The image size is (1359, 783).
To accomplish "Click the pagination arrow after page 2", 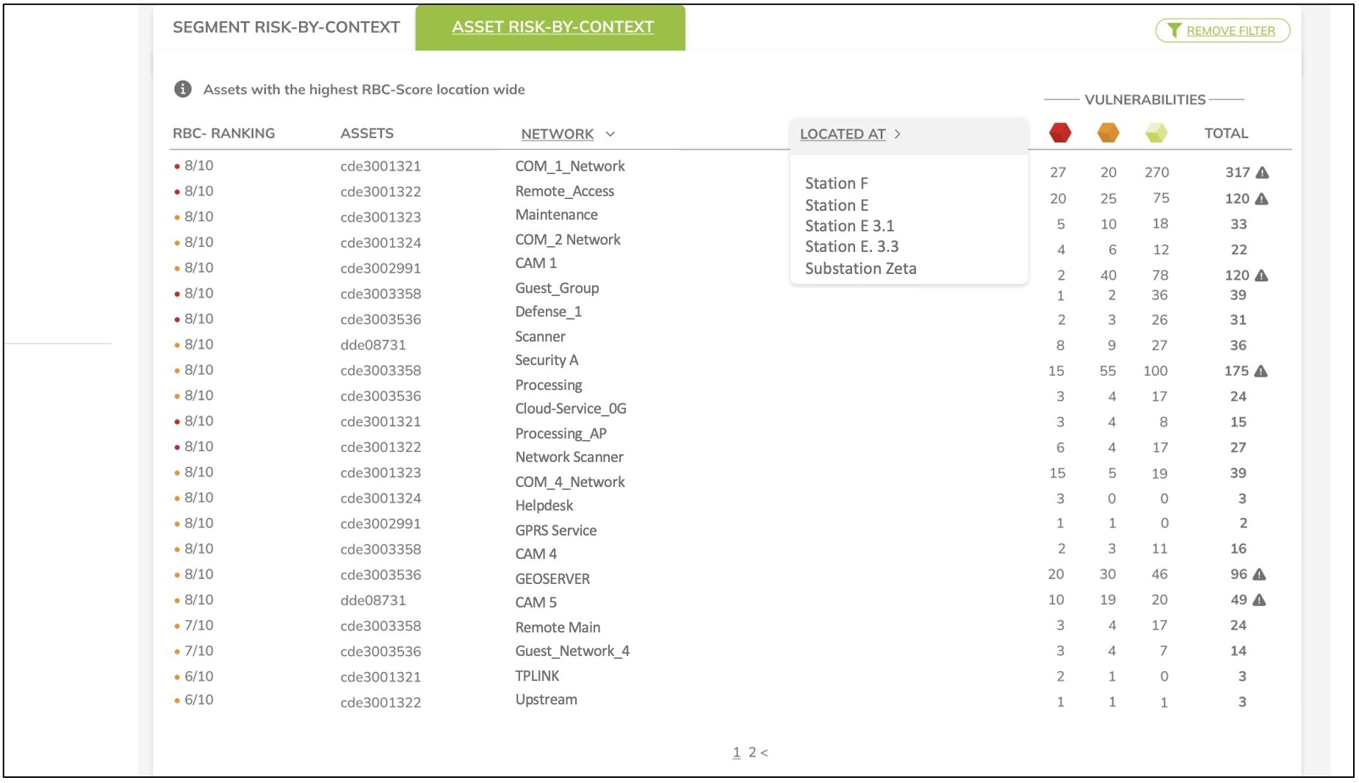I will pos(765,752).
